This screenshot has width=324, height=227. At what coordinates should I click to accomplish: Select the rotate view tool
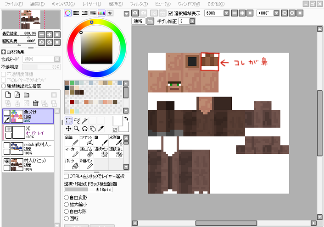85,129
